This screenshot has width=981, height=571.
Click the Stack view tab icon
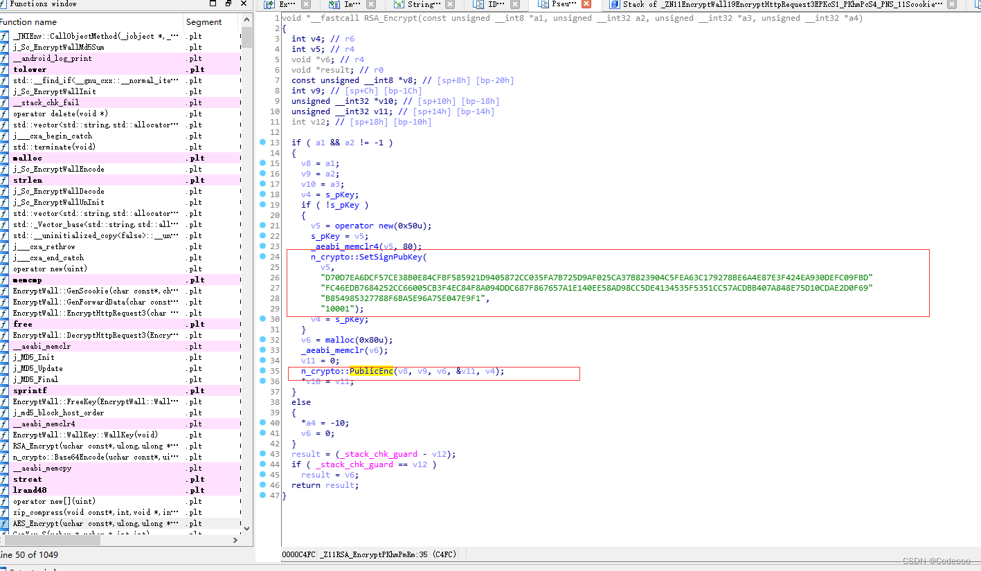pos(614,4)
